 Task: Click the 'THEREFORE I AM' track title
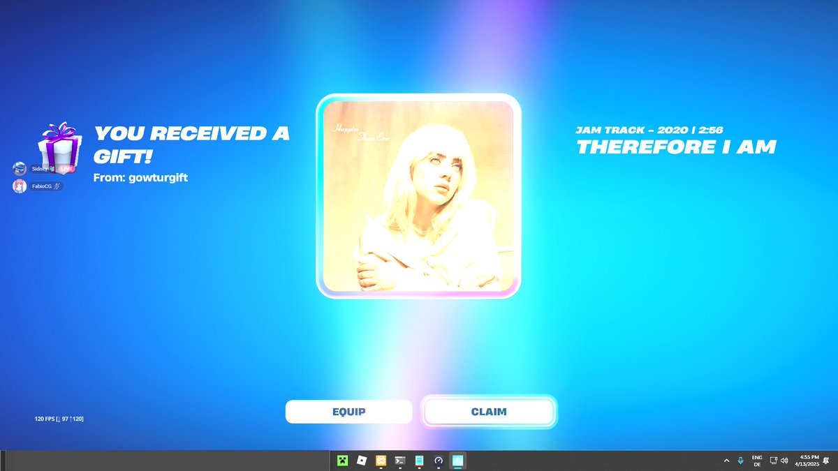[676, 147]
